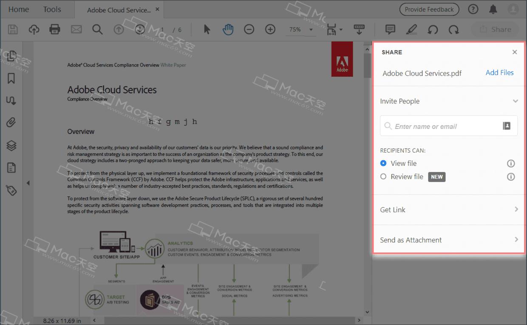
Task: Select the Hand tool
Action: pos(228,29)
